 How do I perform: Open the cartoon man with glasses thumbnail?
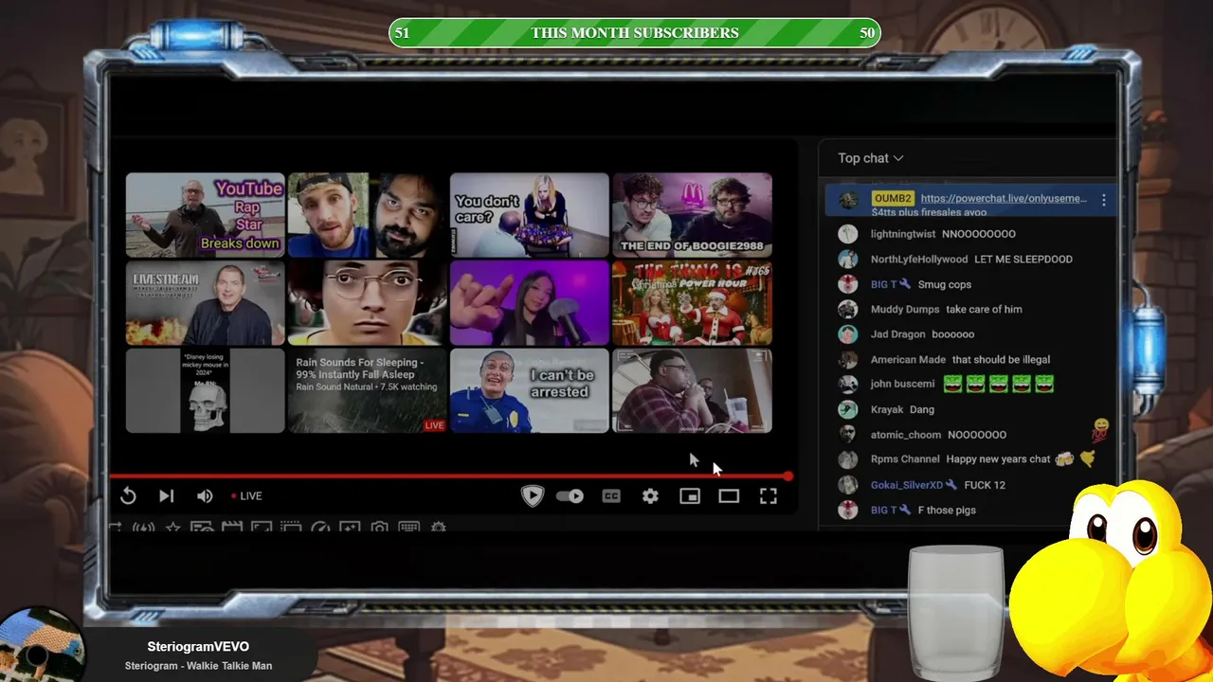pos(368,303)
